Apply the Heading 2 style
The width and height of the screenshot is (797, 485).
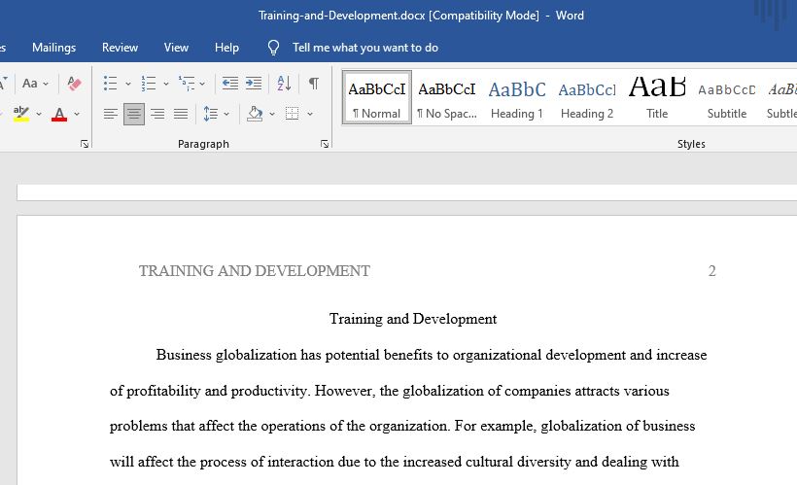[587, 97]
